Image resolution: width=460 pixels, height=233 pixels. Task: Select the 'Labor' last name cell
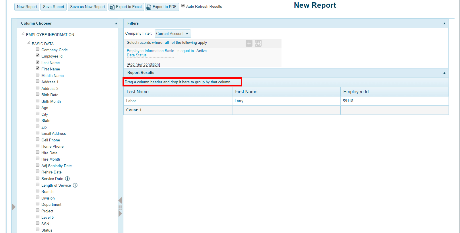pyautogui.click(x=178, y=101)
